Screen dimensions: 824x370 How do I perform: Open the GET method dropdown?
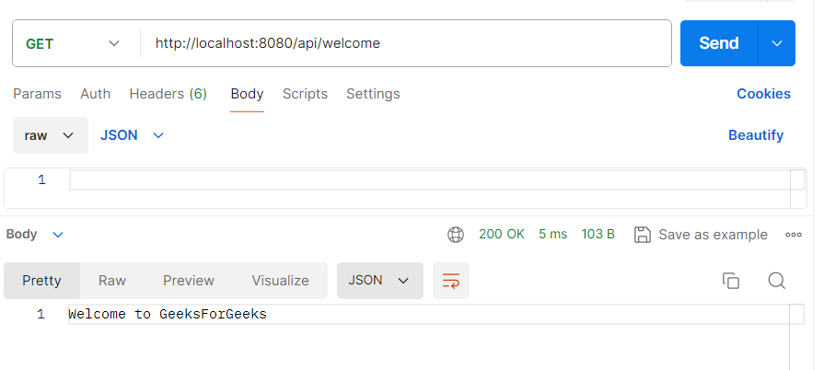pos(74,43)
